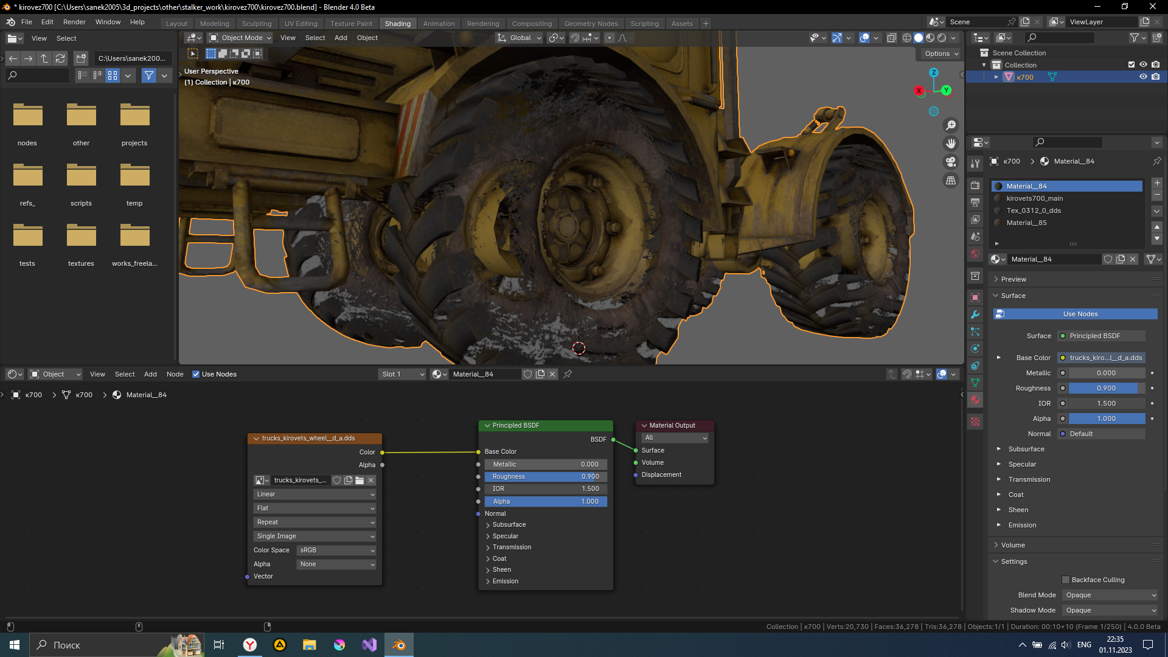1168x657 pixels.
Task: Expand Volume panel in material properties
Action: (x=1013, y=545)
